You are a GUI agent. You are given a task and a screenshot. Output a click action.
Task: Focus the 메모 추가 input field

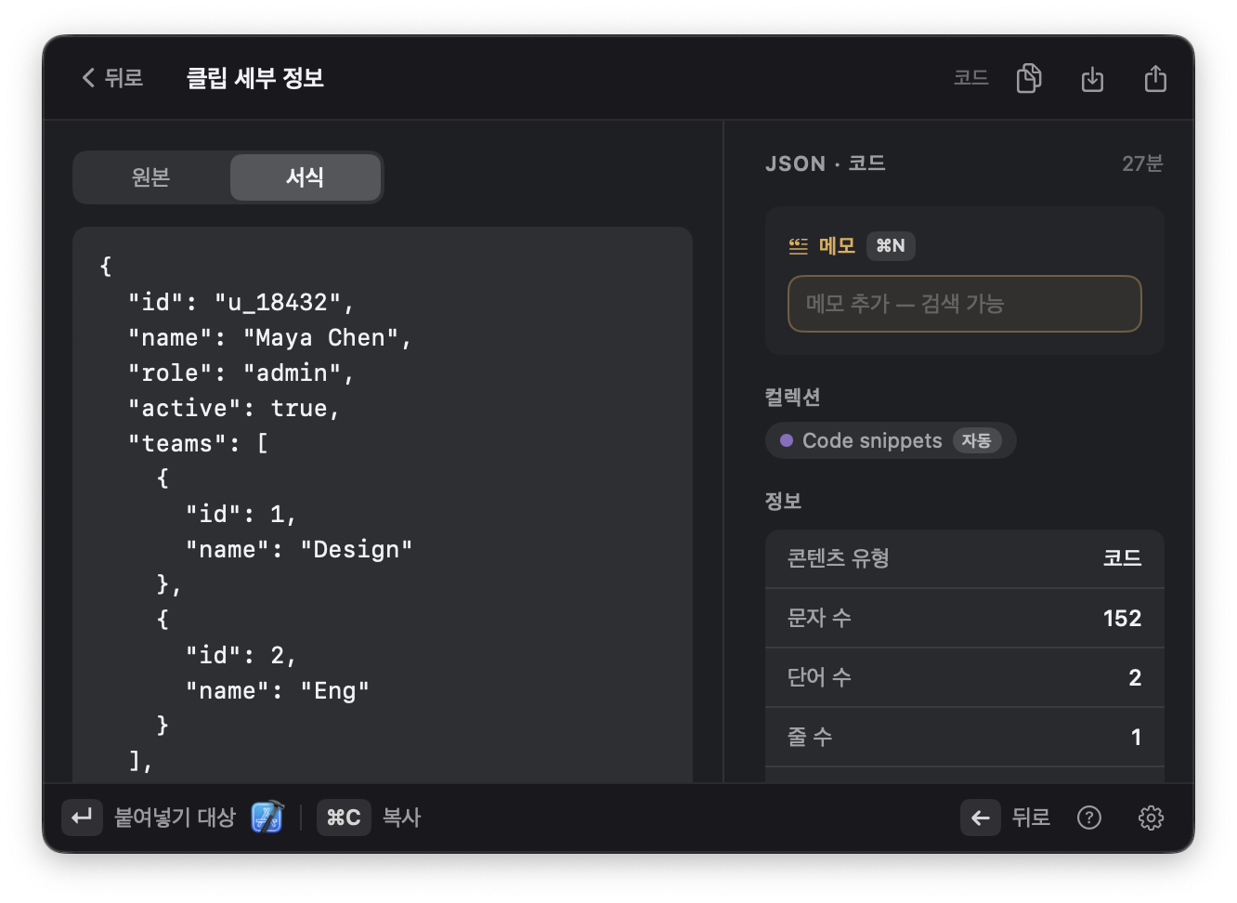964,304
